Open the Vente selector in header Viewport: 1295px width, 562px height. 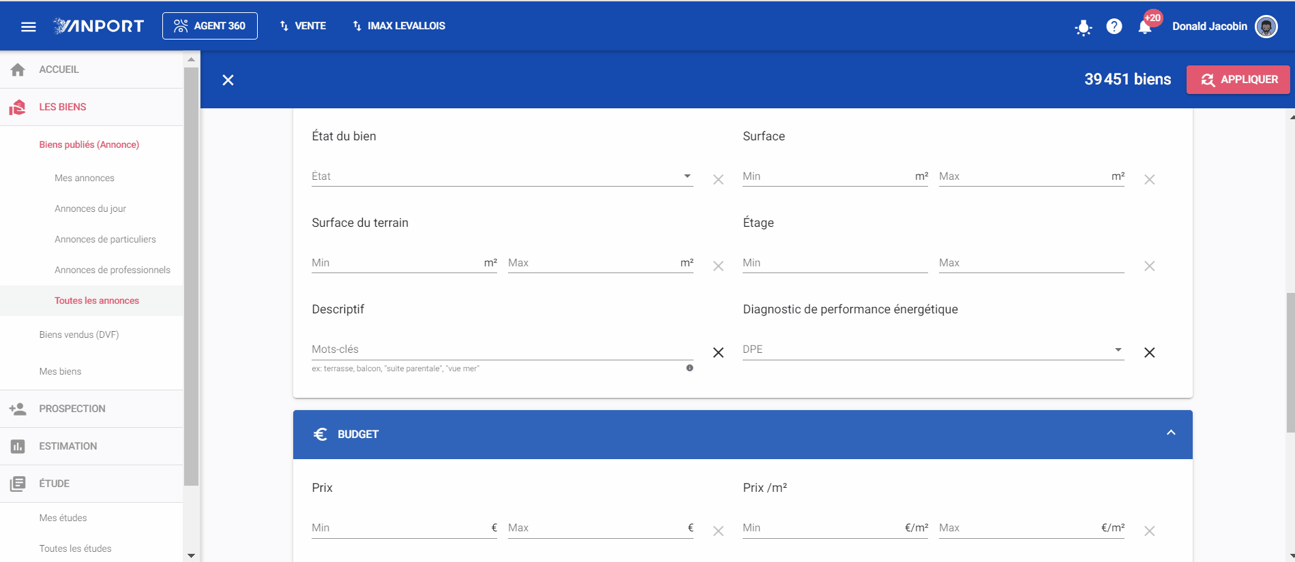(303, 26)
